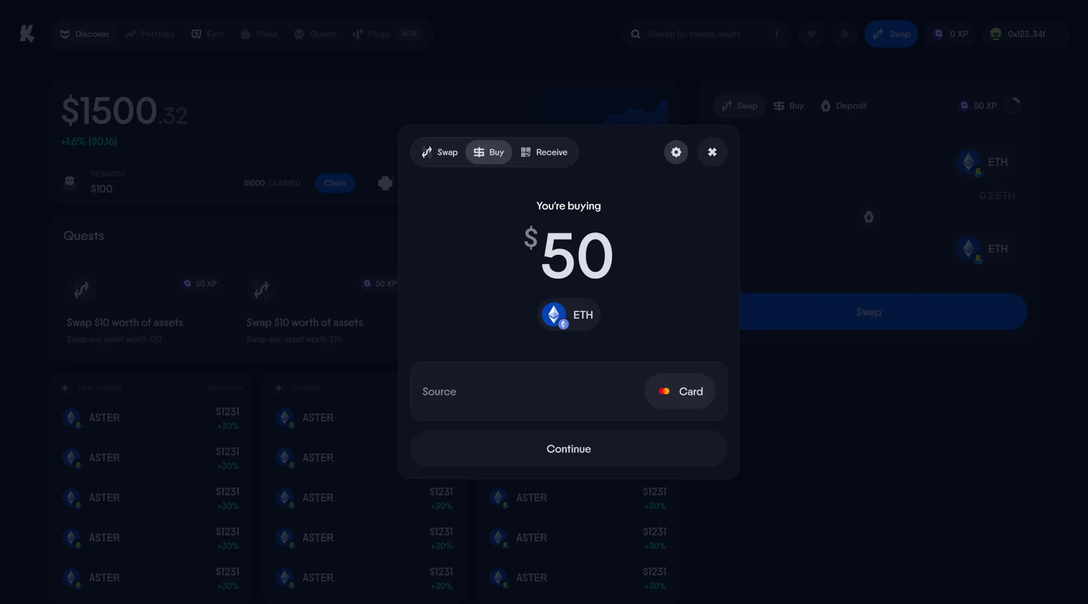1088x604 pixels.
Task: Click swap icon on second quest card
Action: coord(261,290)
